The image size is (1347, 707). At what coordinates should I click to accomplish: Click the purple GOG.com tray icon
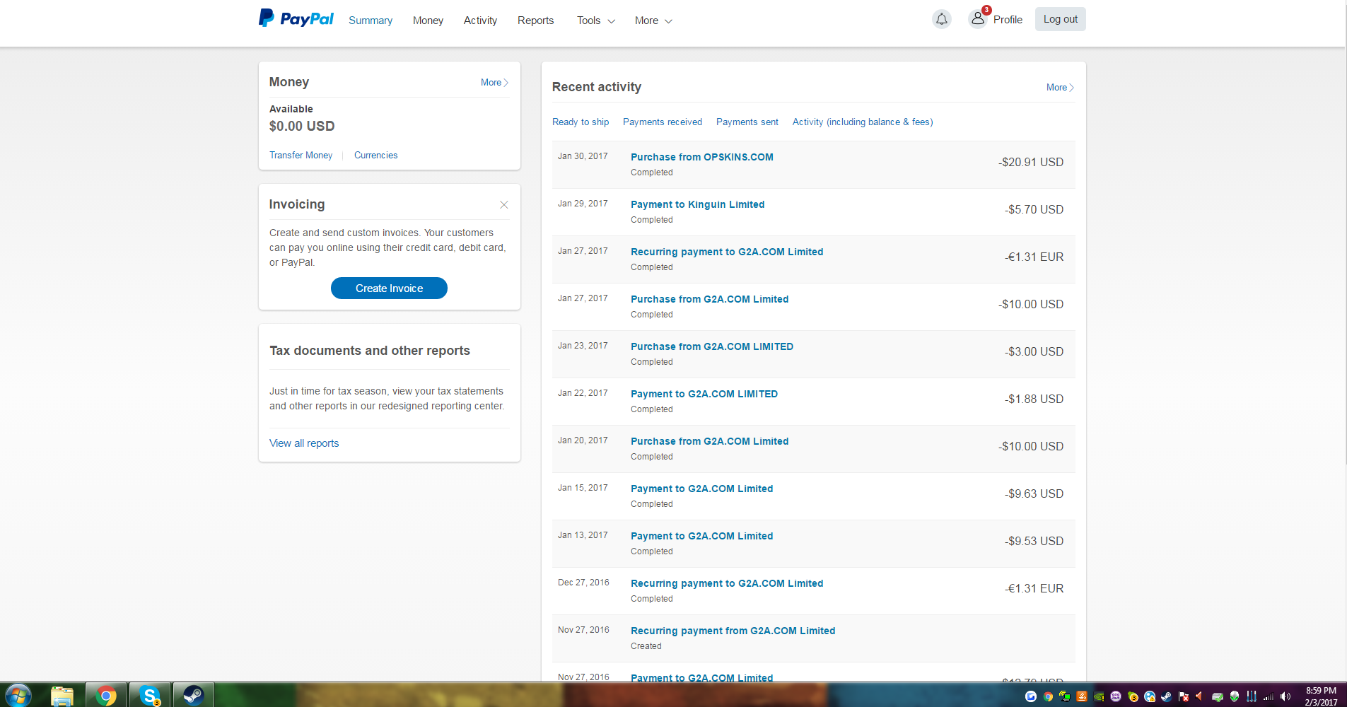pyautogui.click(x=1116, y=696)
